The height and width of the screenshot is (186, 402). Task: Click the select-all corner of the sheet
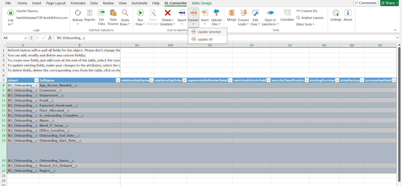(5, 45)
